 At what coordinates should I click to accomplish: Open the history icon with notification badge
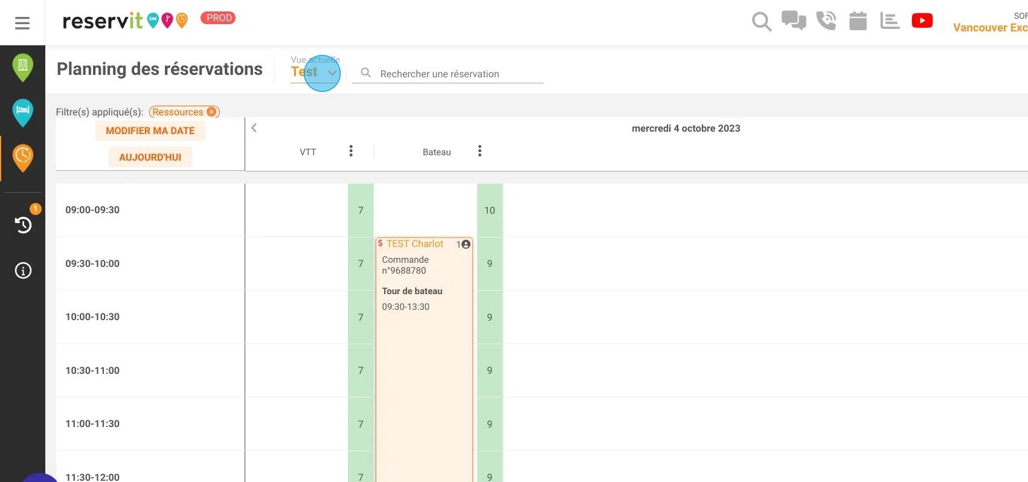[23, 225]
